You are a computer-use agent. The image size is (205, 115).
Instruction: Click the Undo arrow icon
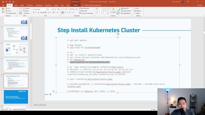pos(6,2)
